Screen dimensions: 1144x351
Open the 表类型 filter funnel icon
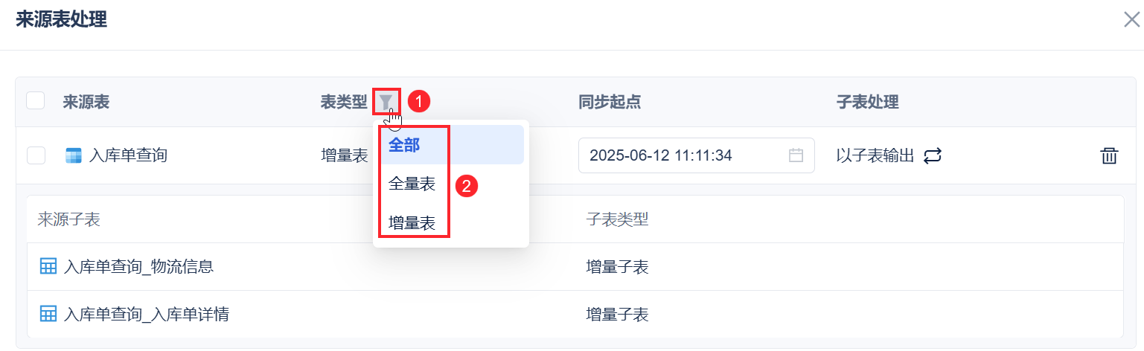tap(386, 102)
